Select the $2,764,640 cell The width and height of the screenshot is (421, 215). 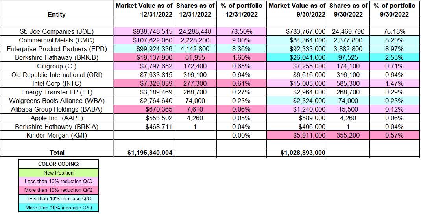click(143, 101)
